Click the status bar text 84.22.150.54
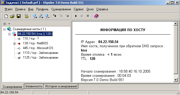Image resolution: width=180 pixels, height=95 pixels. 9,92
